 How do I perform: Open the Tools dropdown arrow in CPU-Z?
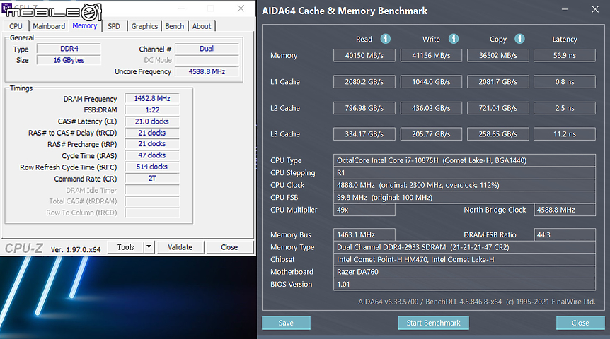(x=149, y=247)
